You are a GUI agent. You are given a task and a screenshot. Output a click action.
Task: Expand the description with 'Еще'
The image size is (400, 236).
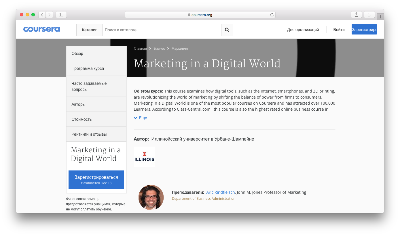tap(141, 118)
